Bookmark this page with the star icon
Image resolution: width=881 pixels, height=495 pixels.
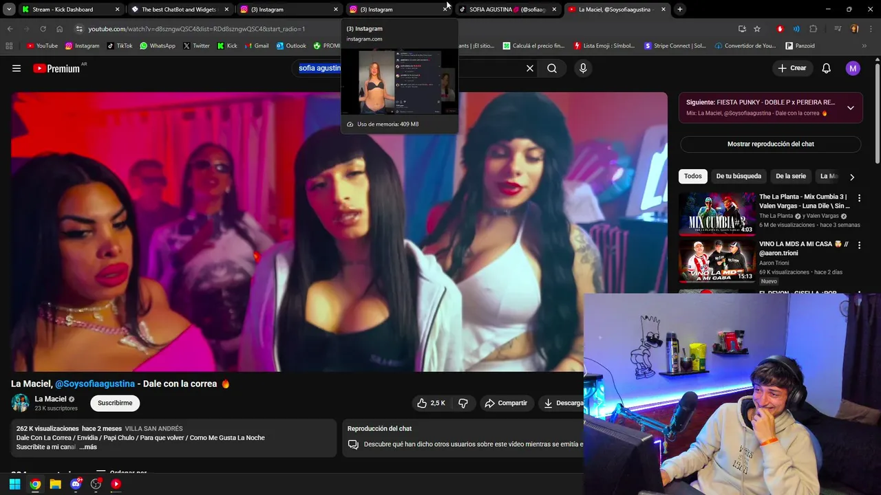click(757, 29)
